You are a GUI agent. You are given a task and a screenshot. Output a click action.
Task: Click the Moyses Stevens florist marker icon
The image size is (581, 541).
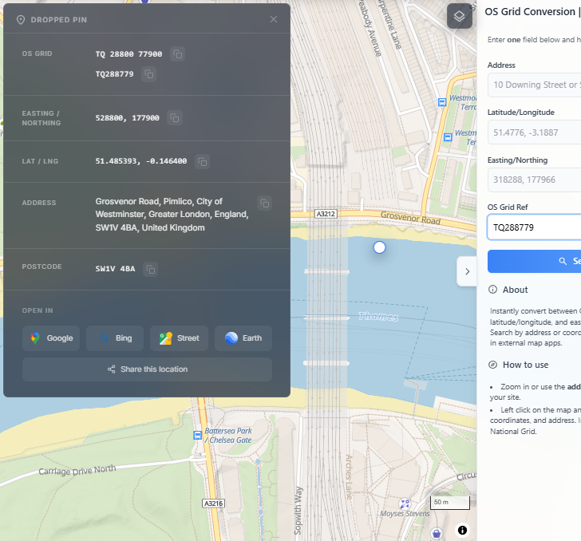[x=405, y=504]
